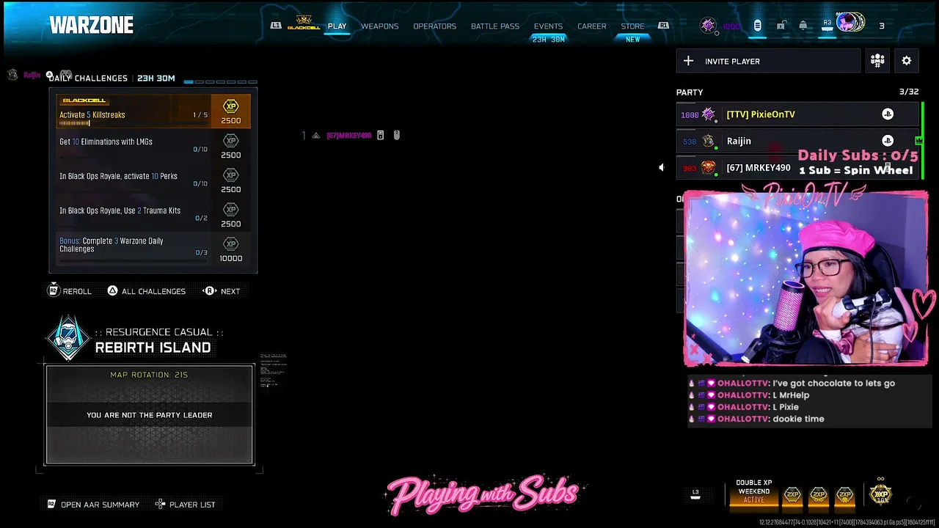Click the Bonus challenge progress bar
Viewport: 939px width, 528px height.
point(134,262)
